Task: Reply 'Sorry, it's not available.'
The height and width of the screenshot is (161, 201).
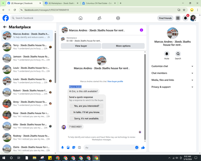Action: (x=86, y=118)
